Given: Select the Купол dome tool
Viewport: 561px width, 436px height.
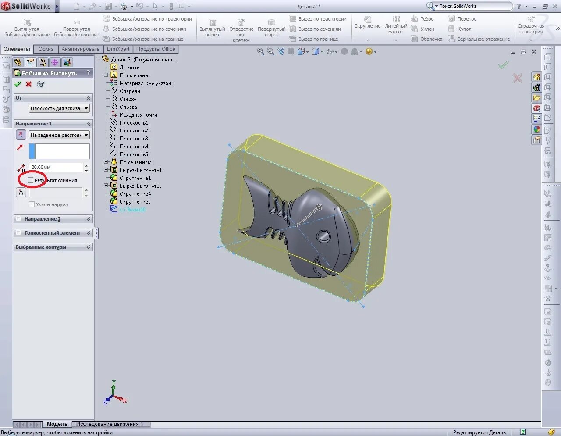Looking at the screenshot, I should [x=459, y=29].
